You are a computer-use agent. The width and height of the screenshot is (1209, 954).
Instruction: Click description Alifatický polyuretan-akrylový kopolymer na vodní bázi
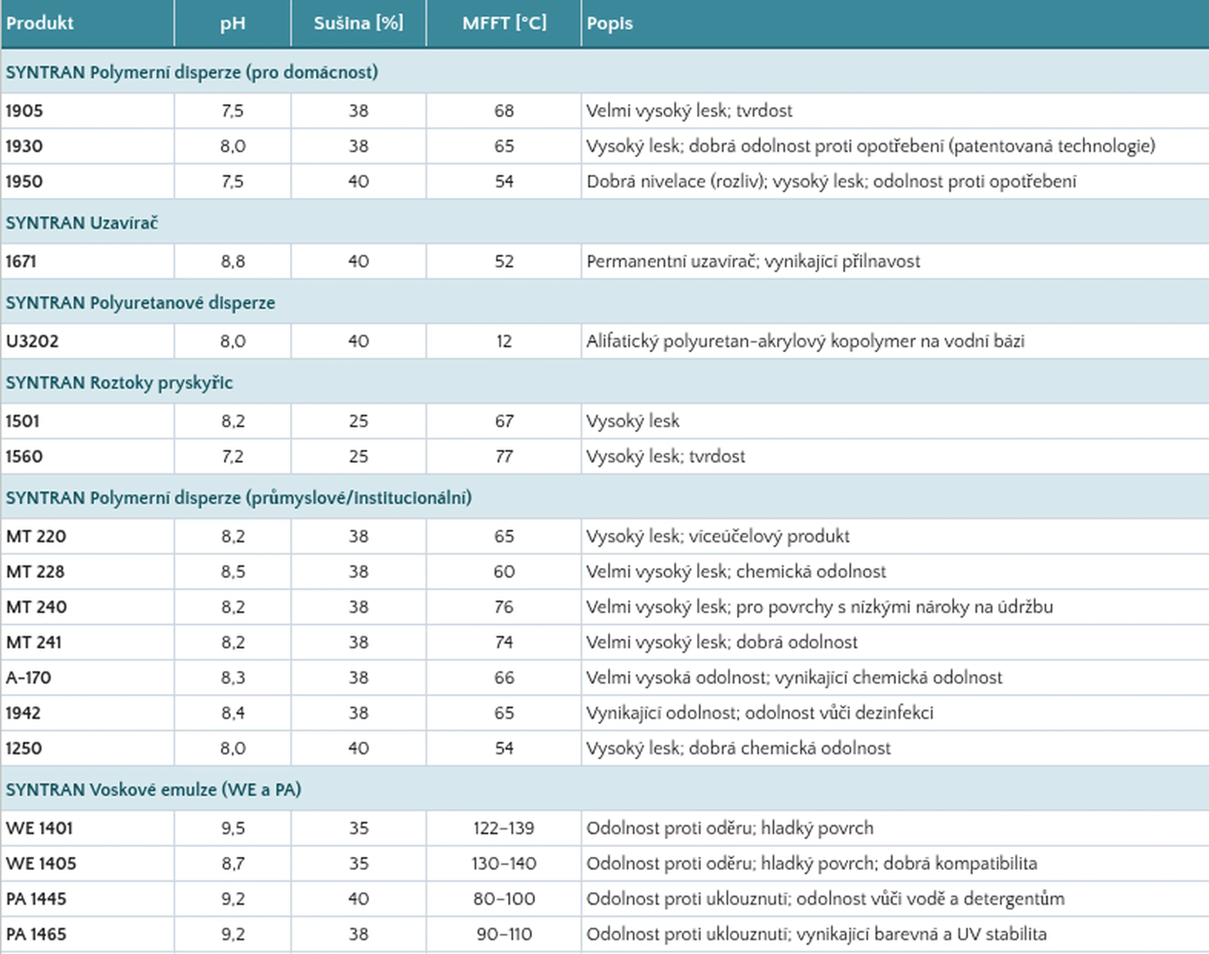coord(805,341)
